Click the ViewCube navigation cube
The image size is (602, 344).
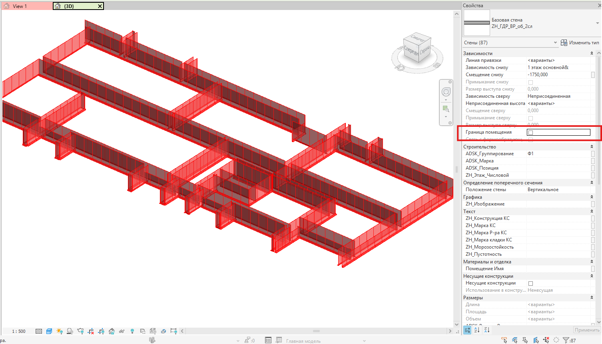417,49
